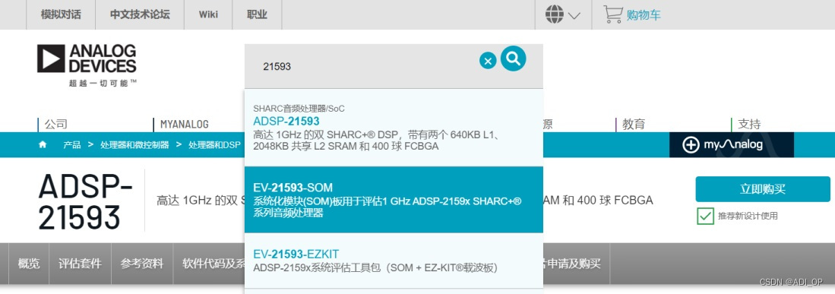The height and width of the screenshot is (294, 835).
Task: Switch to the 参考资料 tab
Action: coord(142,263)
